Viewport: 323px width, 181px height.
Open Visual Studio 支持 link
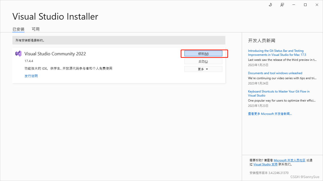(x=265, y=164)
